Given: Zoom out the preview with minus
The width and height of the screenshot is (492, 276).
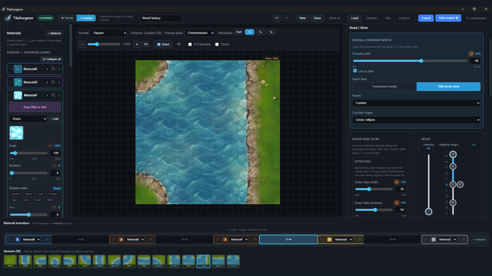Looking at the screenshot, I should (x=82, y=44).
